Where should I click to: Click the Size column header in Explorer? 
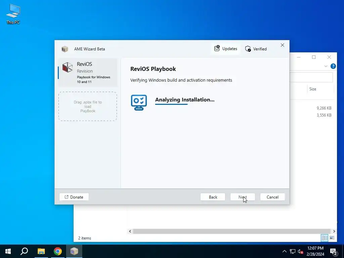(x=313, y=89)
